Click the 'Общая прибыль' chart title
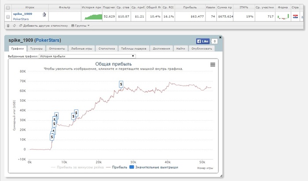This screenshot has width=308, height=181. (x=114, y=64)
